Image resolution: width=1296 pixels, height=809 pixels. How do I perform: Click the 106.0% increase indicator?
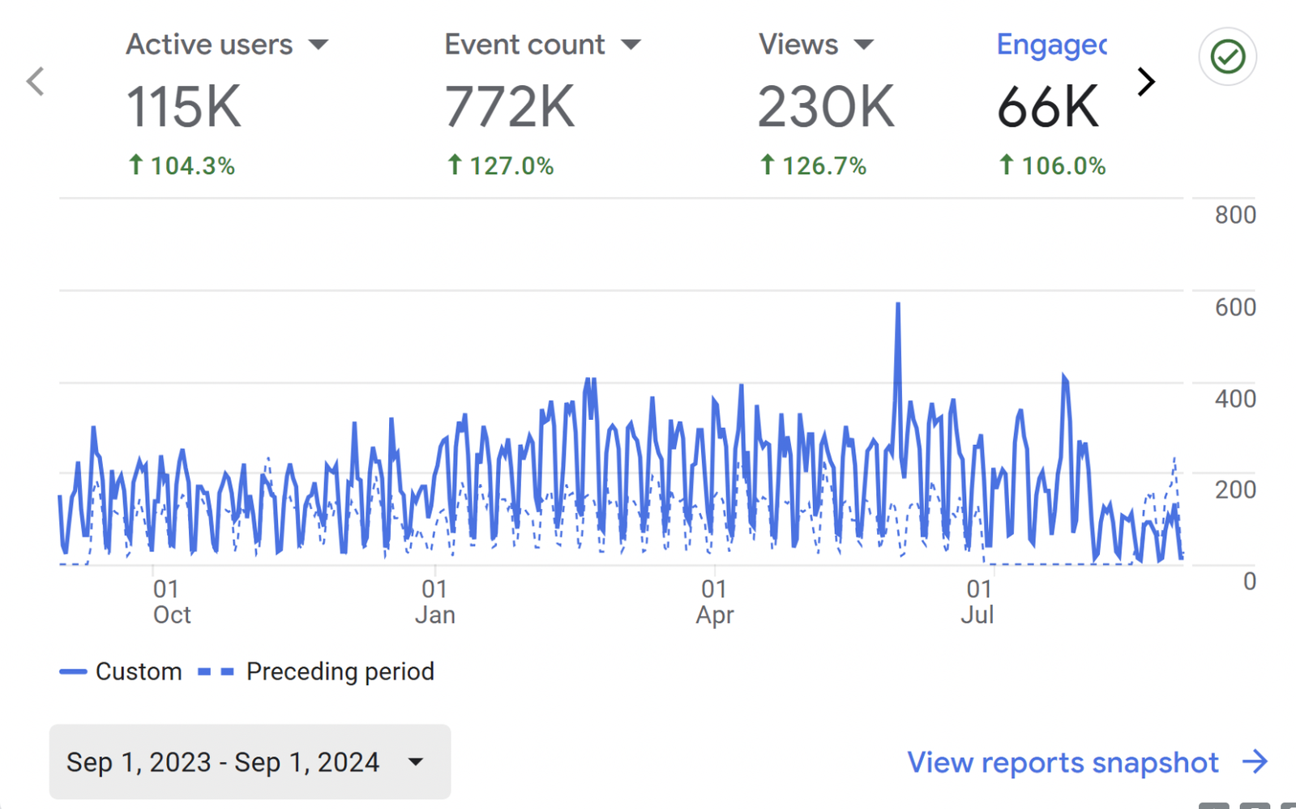[x=1052, y=166]
